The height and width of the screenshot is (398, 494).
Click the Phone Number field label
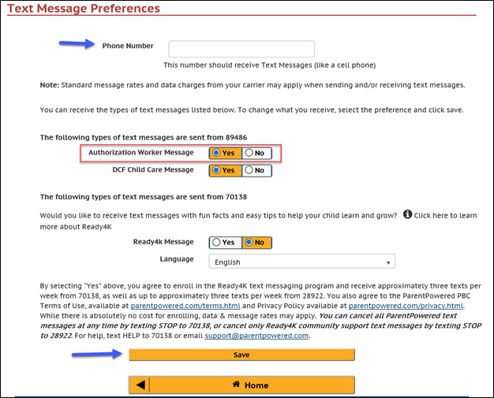pyautogui.click(x=128, y=46)
